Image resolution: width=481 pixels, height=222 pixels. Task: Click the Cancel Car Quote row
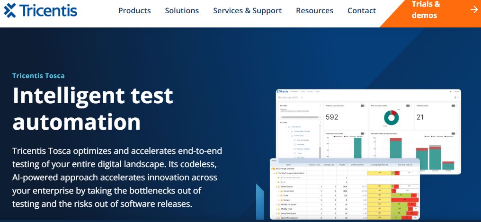click(x=345, y=213)
